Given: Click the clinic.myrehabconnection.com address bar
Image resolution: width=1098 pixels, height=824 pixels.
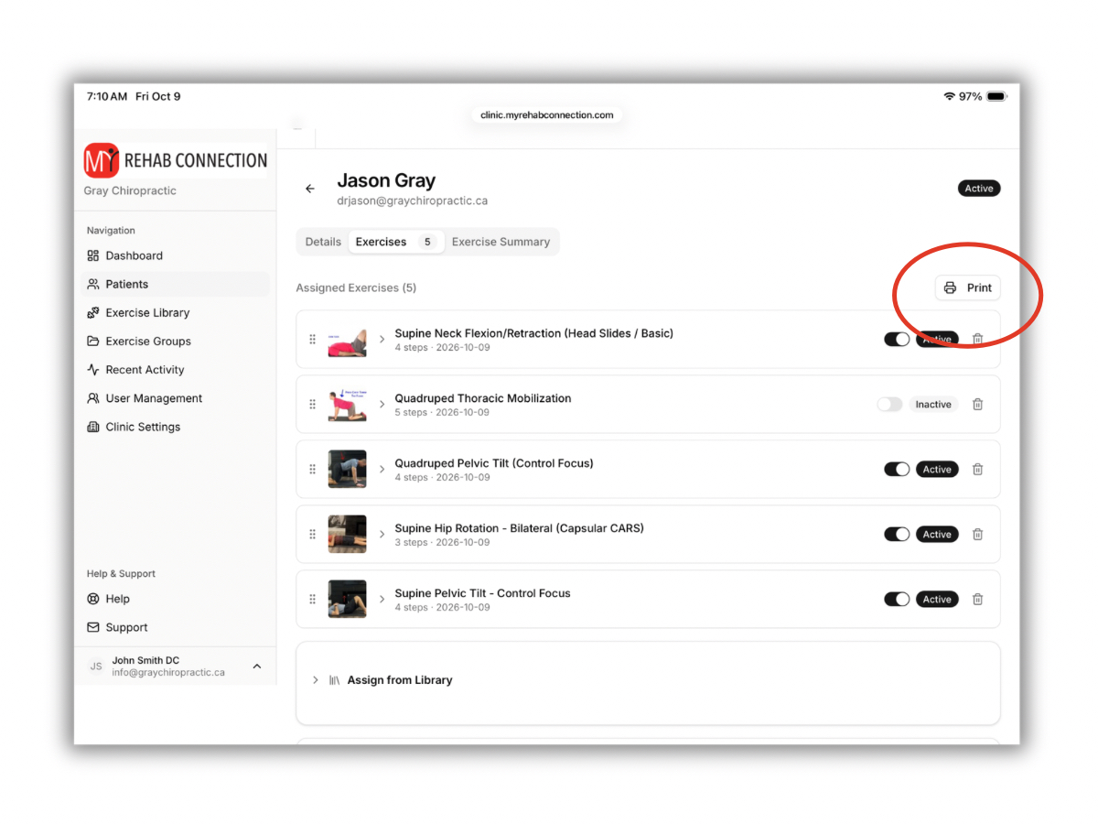Looking at the screenshot, I should coord(547,115).
